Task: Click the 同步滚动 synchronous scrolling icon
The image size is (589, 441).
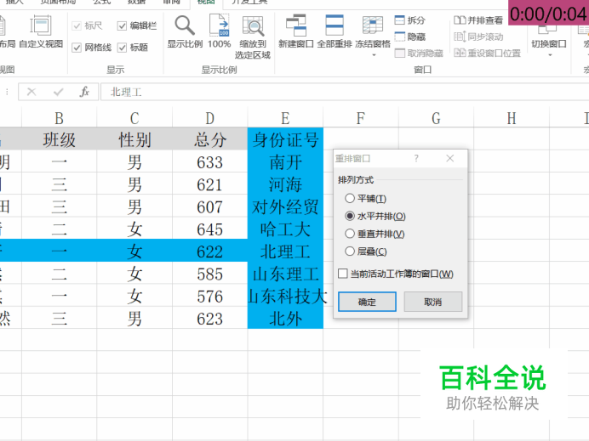Action: click(460, 37)
